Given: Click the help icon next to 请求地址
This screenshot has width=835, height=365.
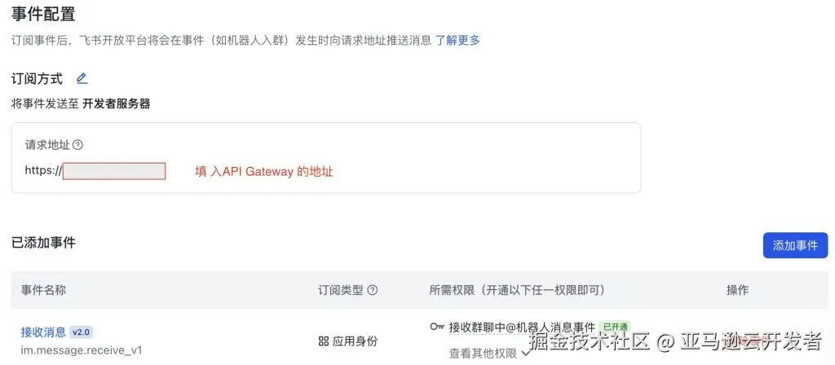Looking at the screenshot, I should (x=77, y=145).
